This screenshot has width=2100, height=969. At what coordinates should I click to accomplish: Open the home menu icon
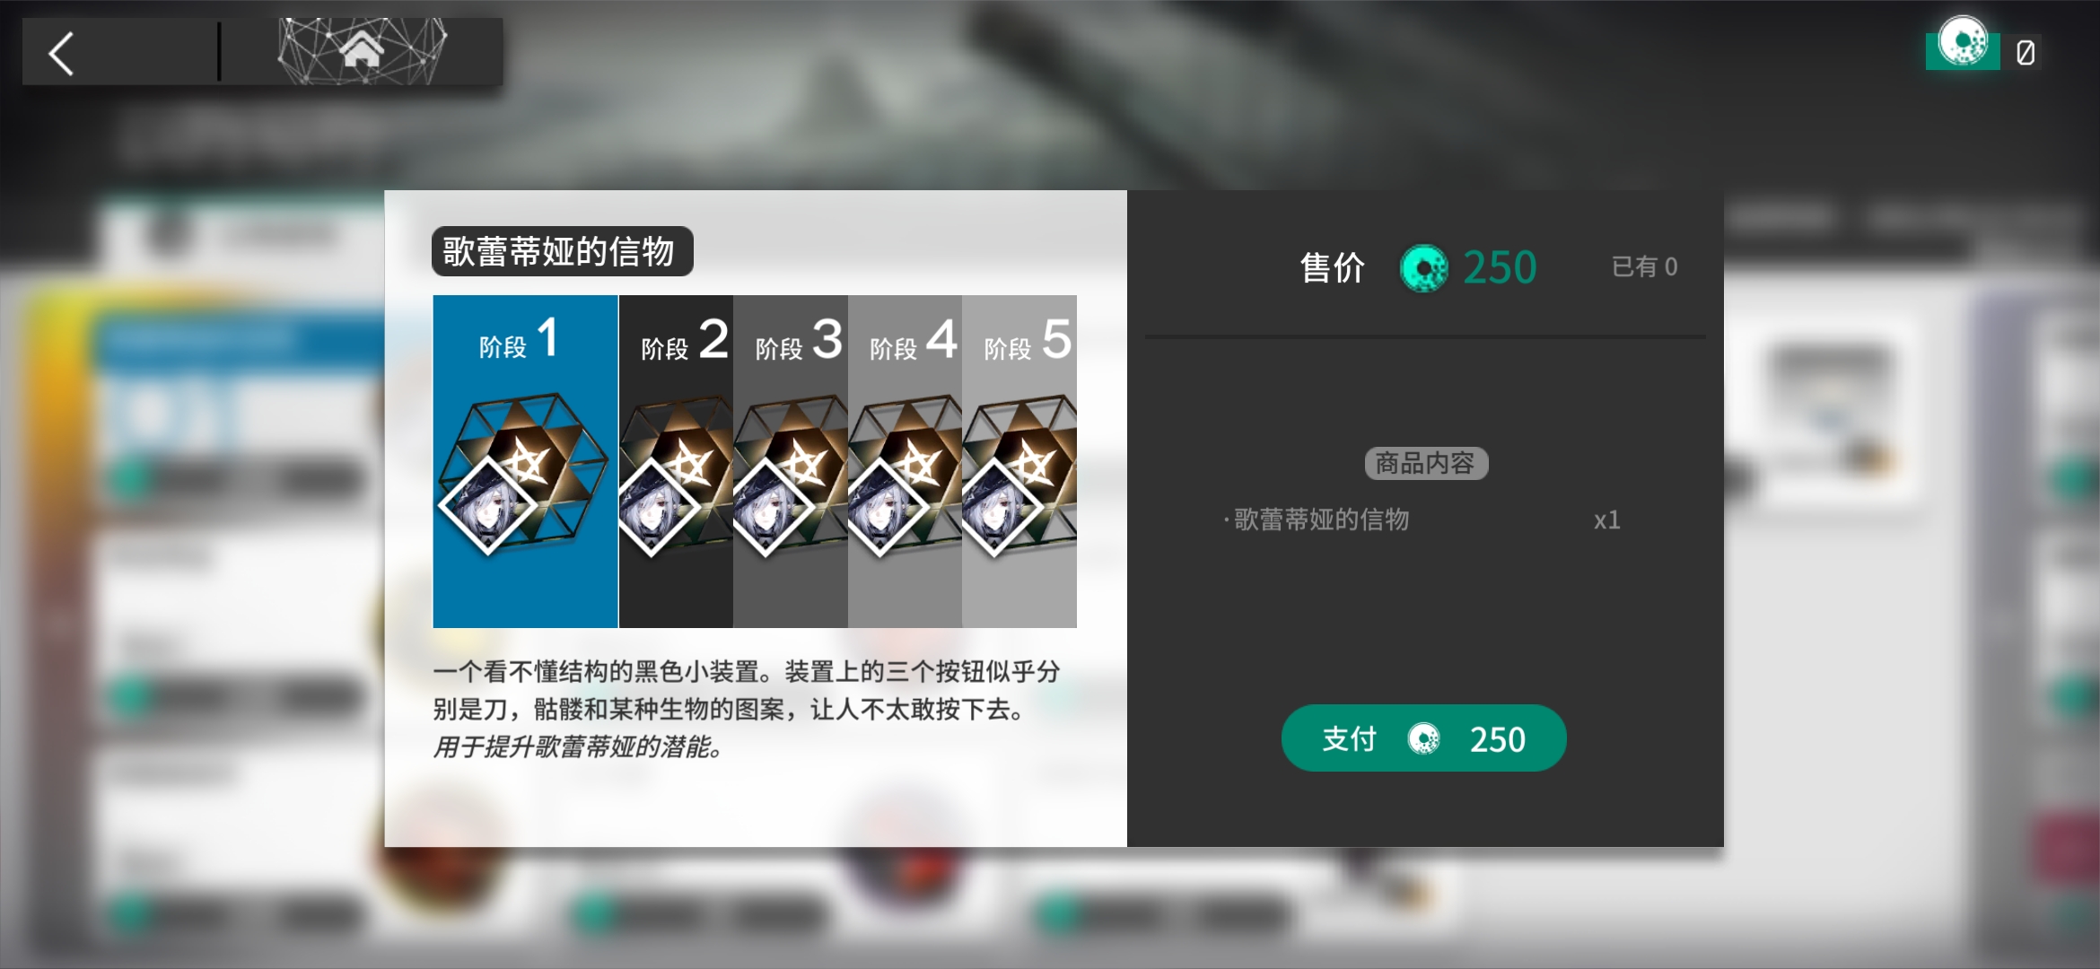[362, 50]
